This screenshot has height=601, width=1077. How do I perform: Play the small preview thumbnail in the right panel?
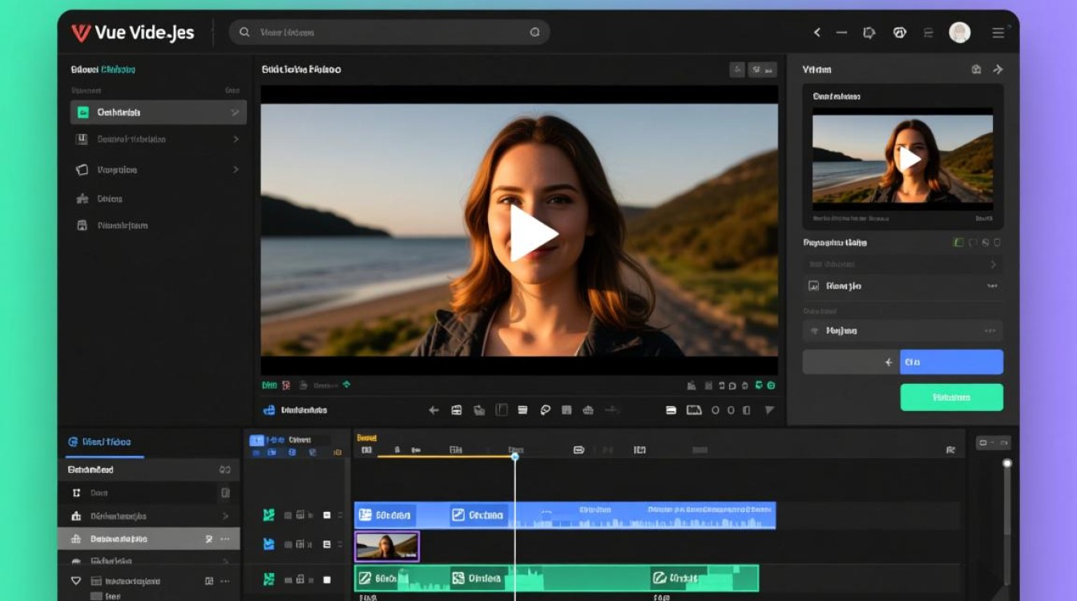909,159
